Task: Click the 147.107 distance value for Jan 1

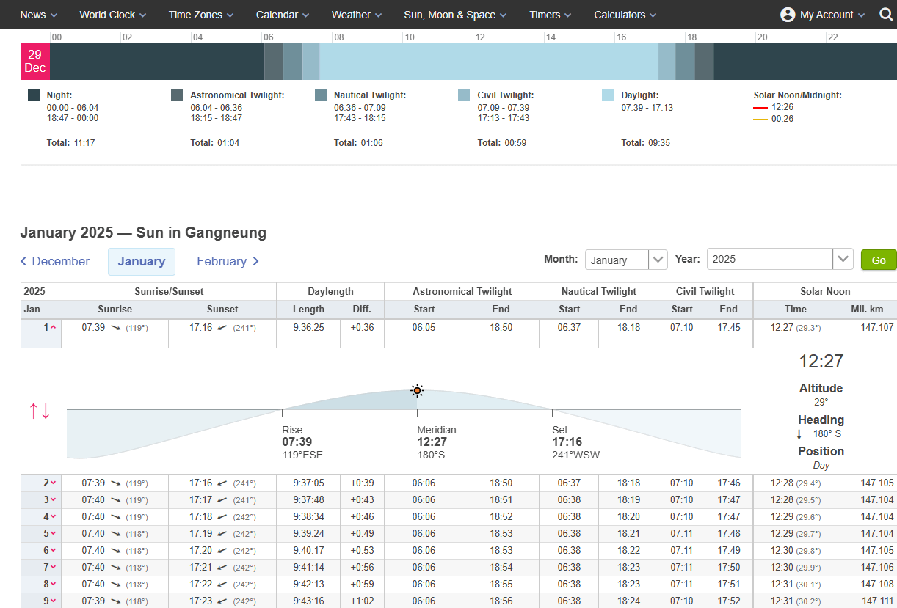Action: click(877, 328)
